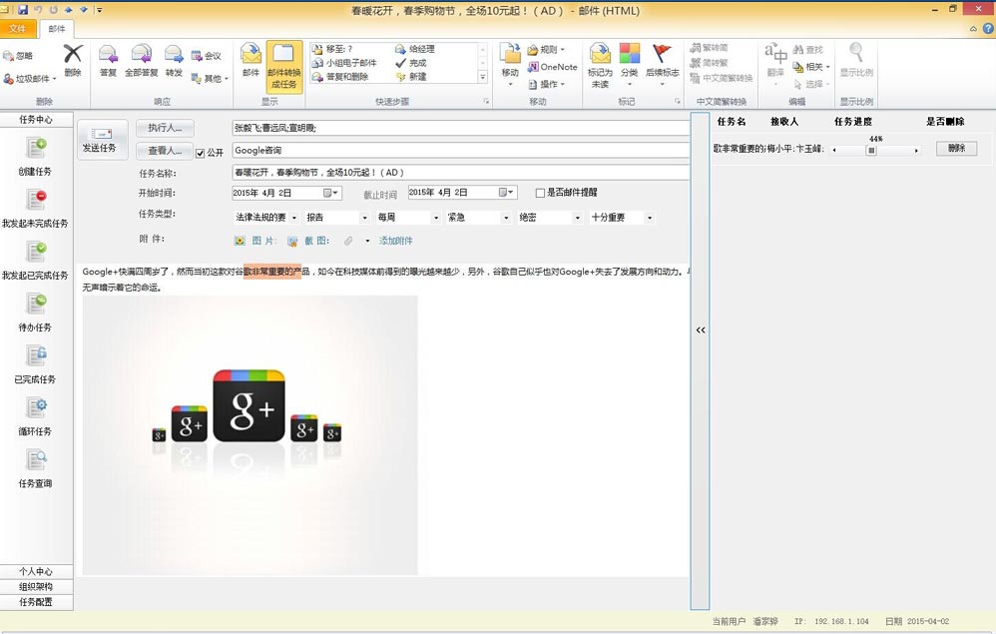Click the 创建任务 (create task) icon

(x=36, y=149)
